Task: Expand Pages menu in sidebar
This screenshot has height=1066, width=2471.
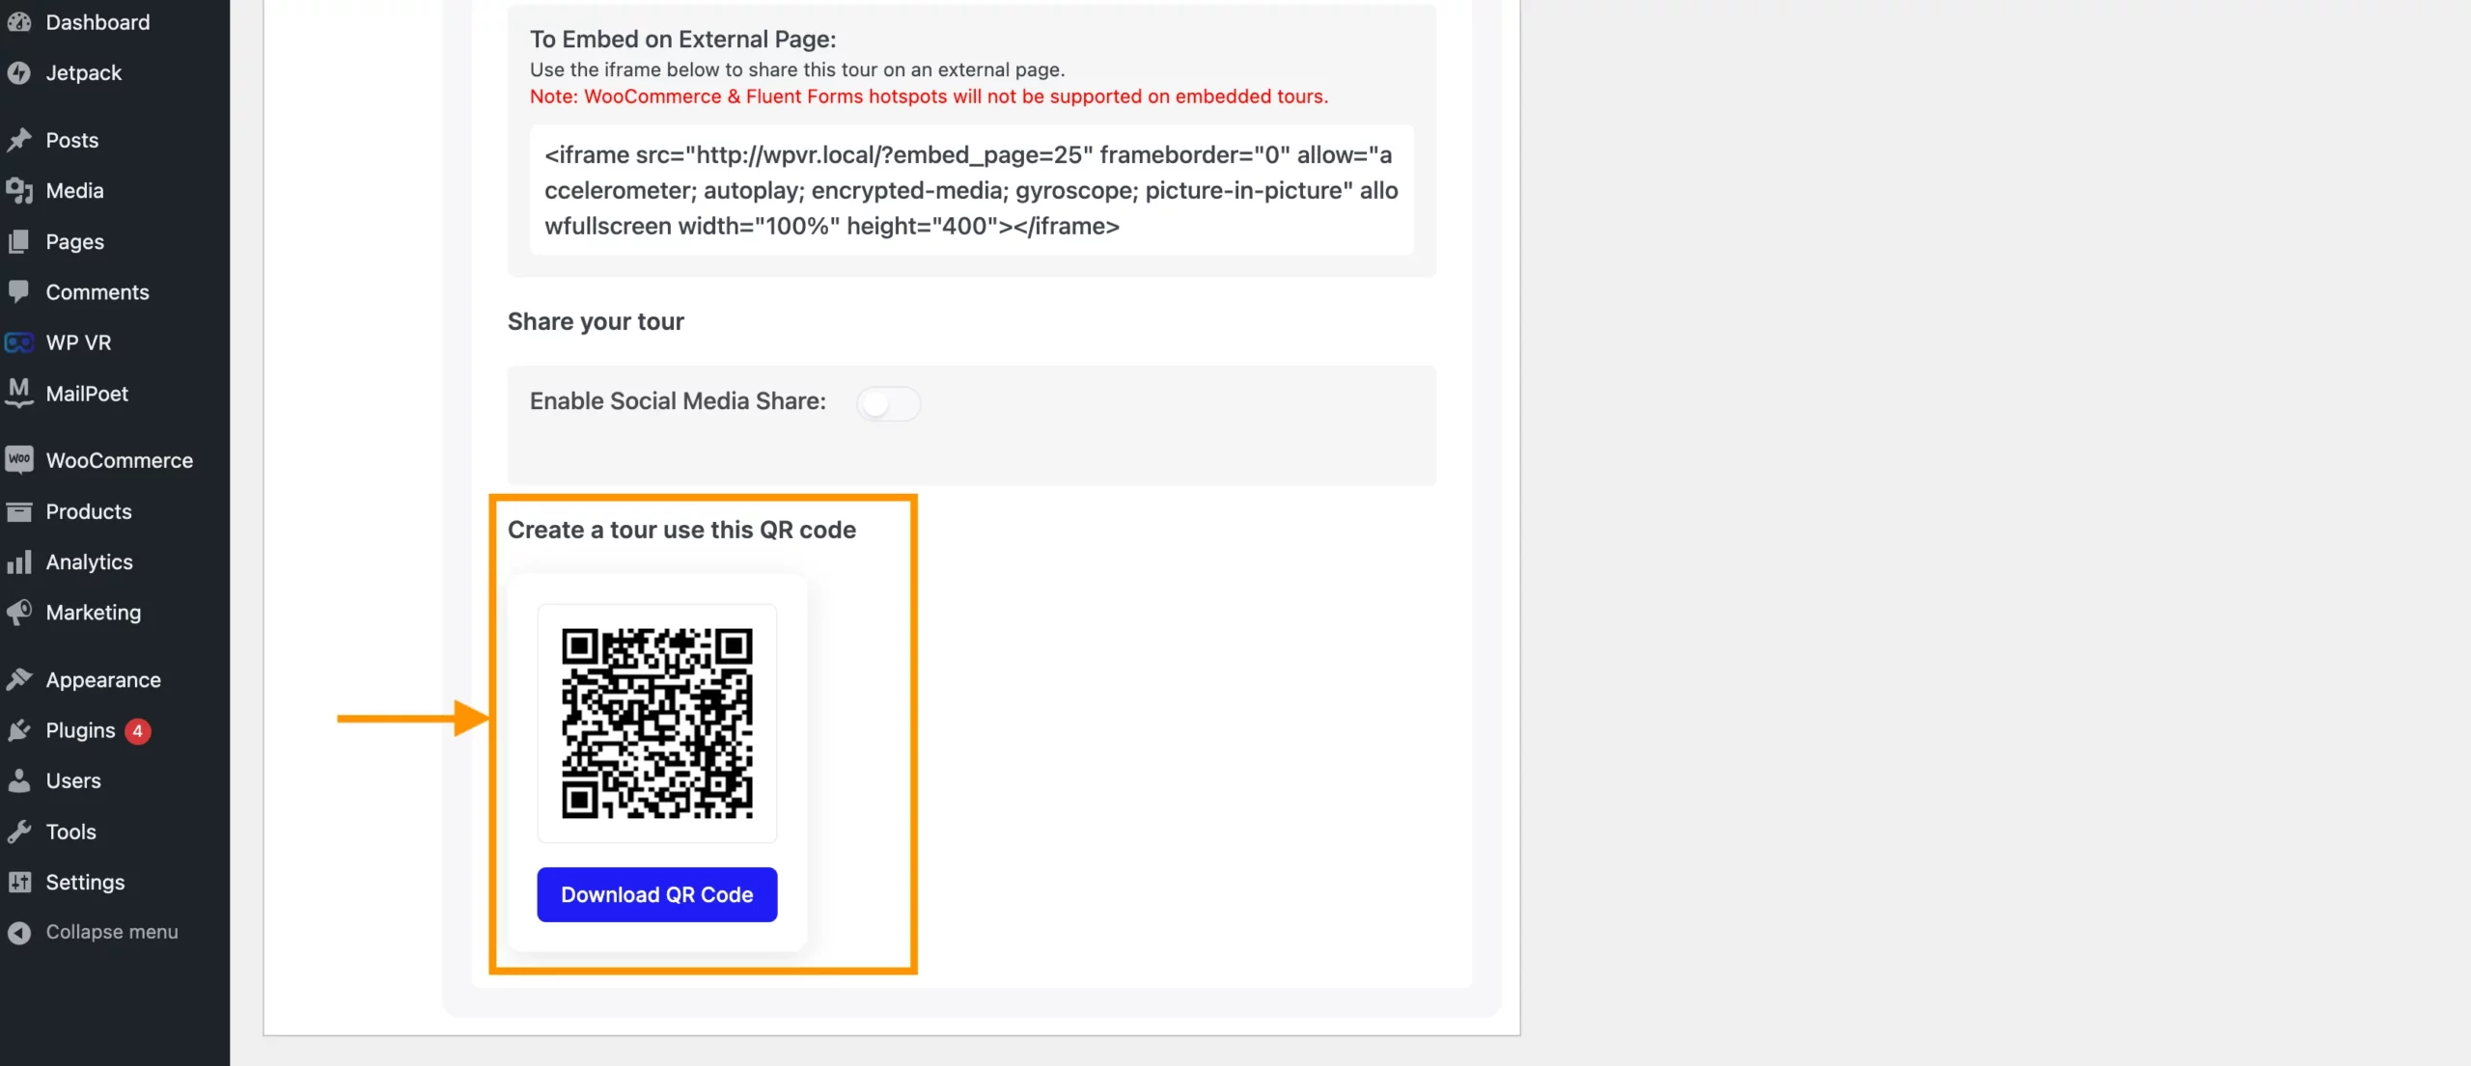Action: 74,242
